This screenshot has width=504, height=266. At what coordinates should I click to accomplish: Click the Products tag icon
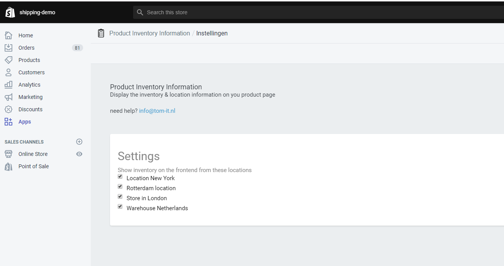tap(8, 60)
